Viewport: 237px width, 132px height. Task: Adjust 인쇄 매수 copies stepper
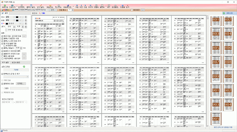click(x=72, y=10)
